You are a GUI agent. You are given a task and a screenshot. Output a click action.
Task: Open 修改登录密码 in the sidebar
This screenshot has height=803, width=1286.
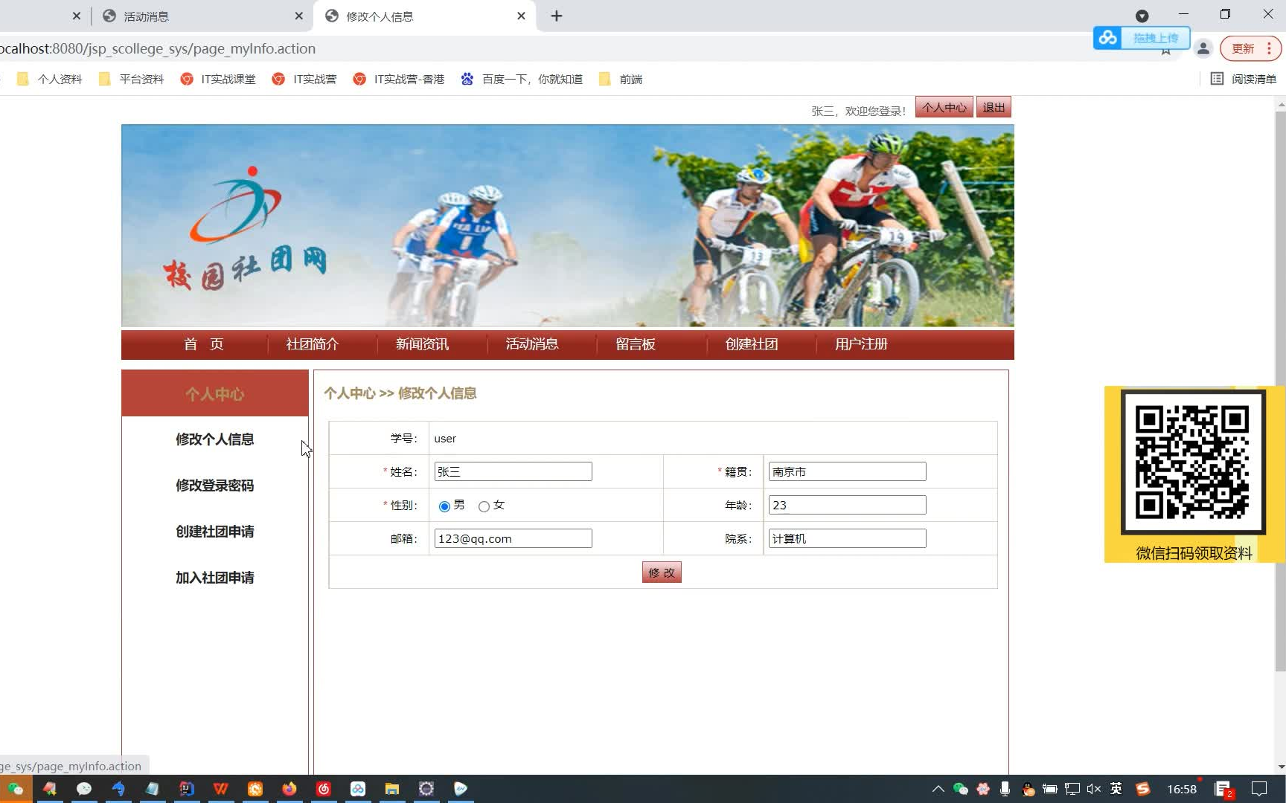[214, 485]
